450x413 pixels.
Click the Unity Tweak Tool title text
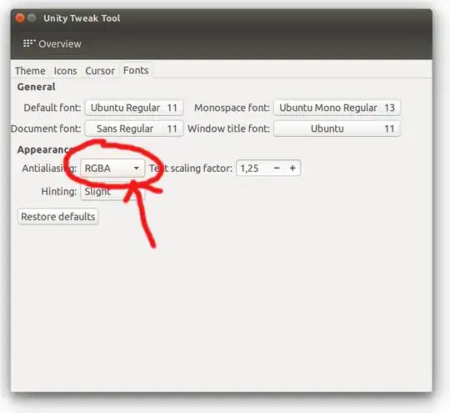click(82, 18)
